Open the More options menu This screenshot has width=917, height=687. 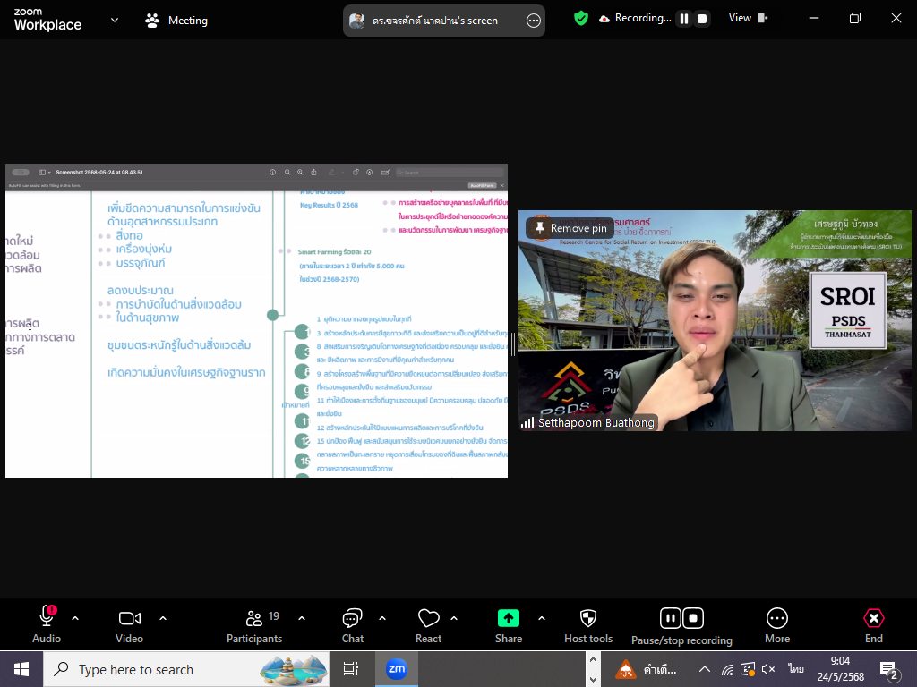[x=777, y=626]
